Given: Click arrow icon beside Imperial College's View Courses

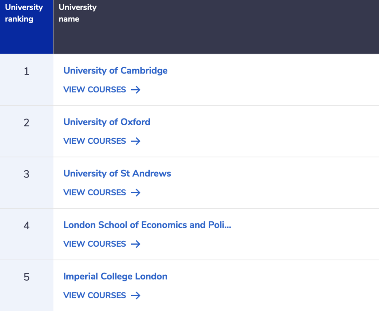Looking at the screenshot, I should point(135,296).
